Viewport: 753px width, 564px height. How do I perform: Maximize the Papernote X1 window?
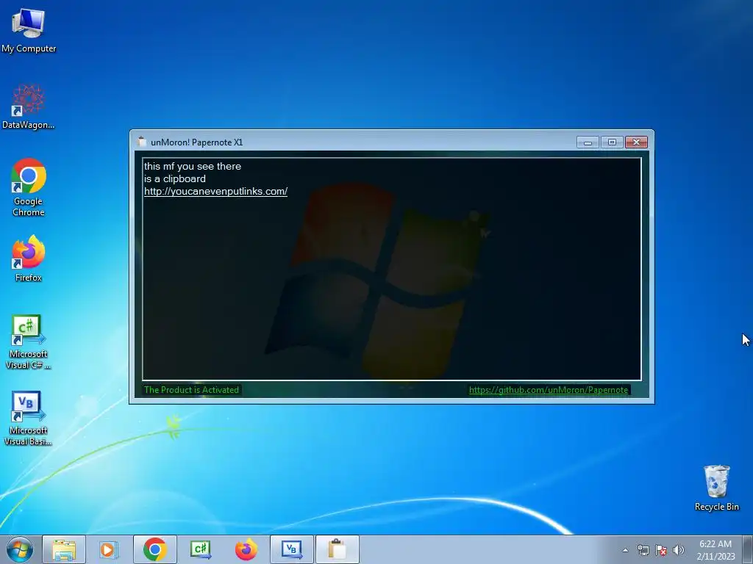[x=612, y=142]
